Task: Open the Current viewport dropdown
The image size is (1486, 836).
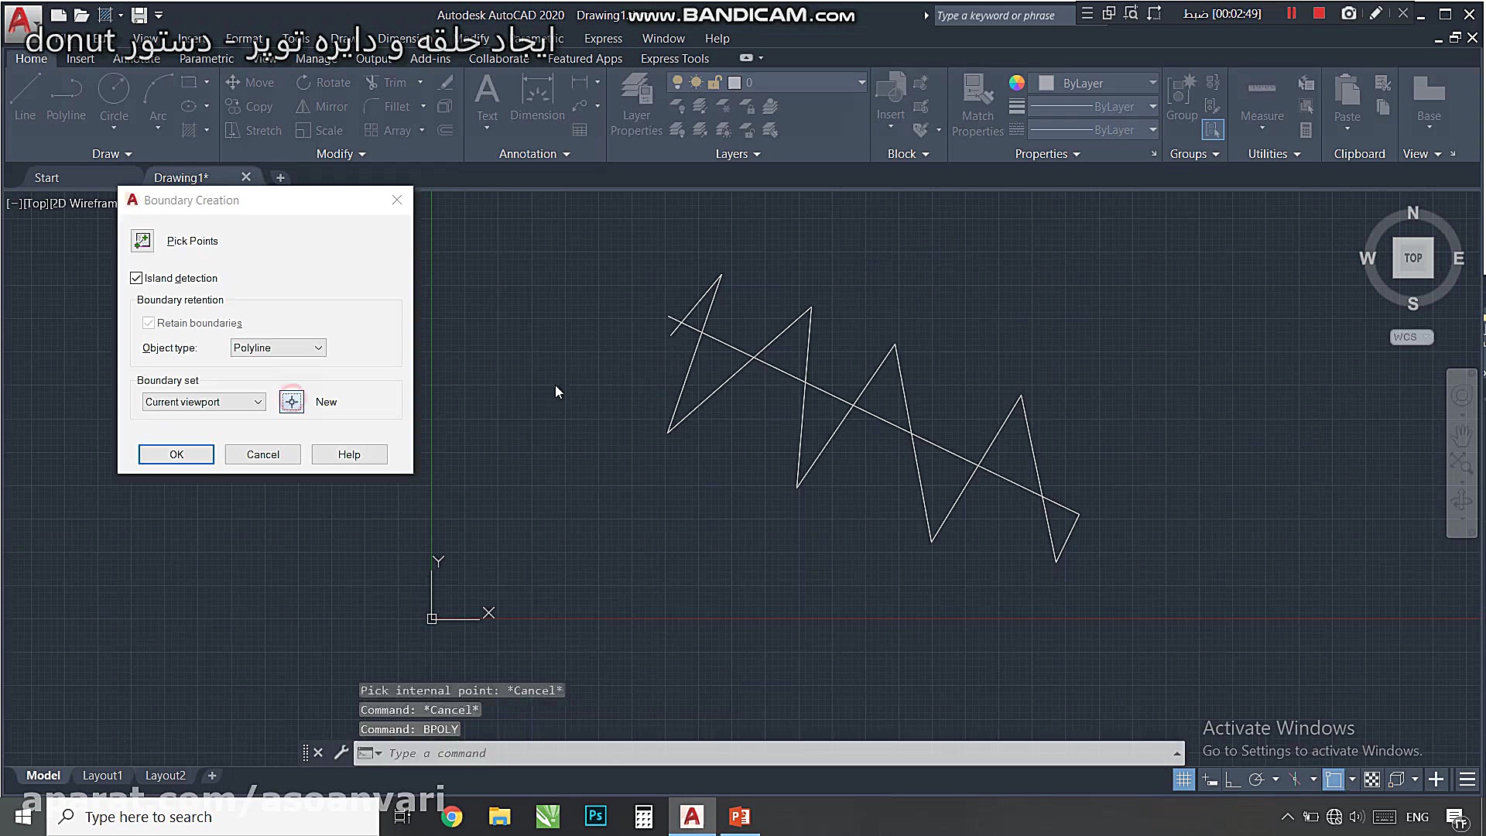Action: (x=204, y=402)
